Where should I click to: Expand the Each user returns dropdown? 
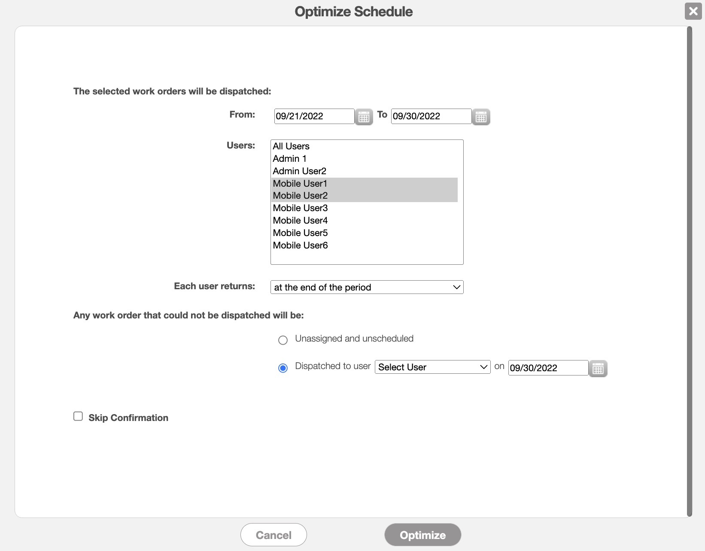(x=367, y=287)
